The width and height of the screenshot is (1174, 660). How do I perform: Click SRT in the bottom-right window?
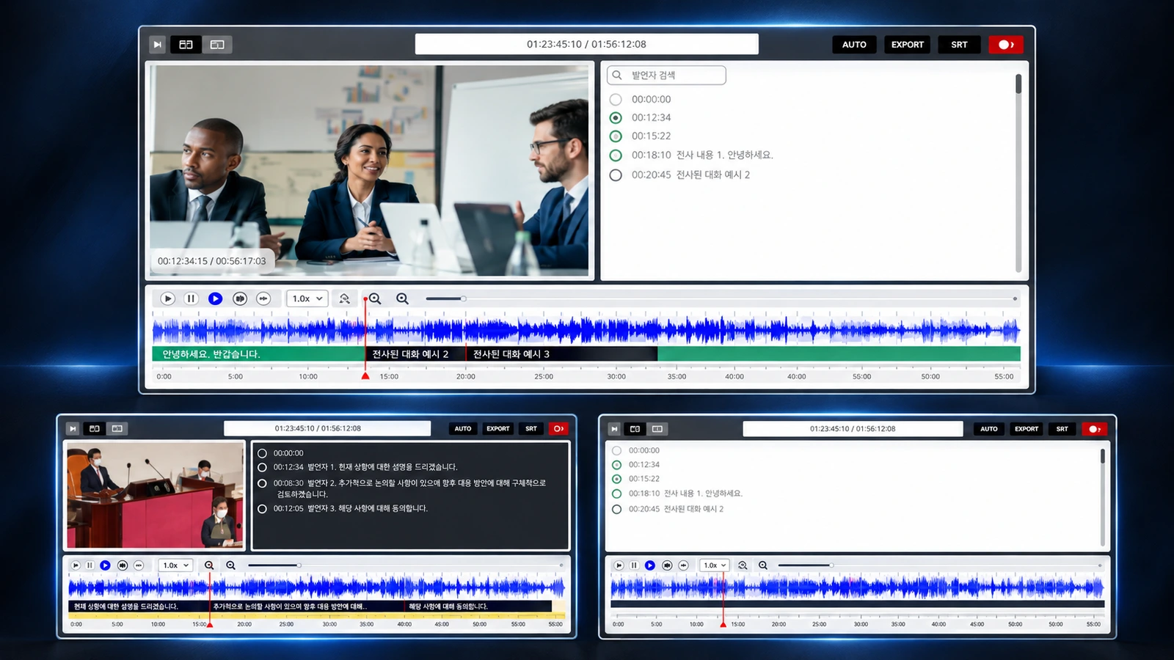pos(1062,429)
